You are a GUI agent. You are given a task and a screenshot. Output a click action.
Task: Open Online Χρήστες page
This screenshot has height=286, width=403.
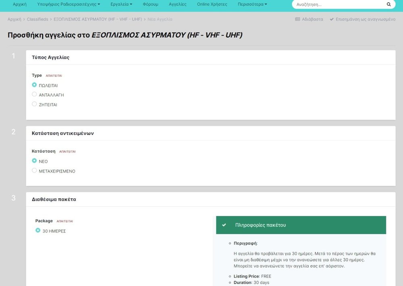pyautogui.click(x=212, y=4)
